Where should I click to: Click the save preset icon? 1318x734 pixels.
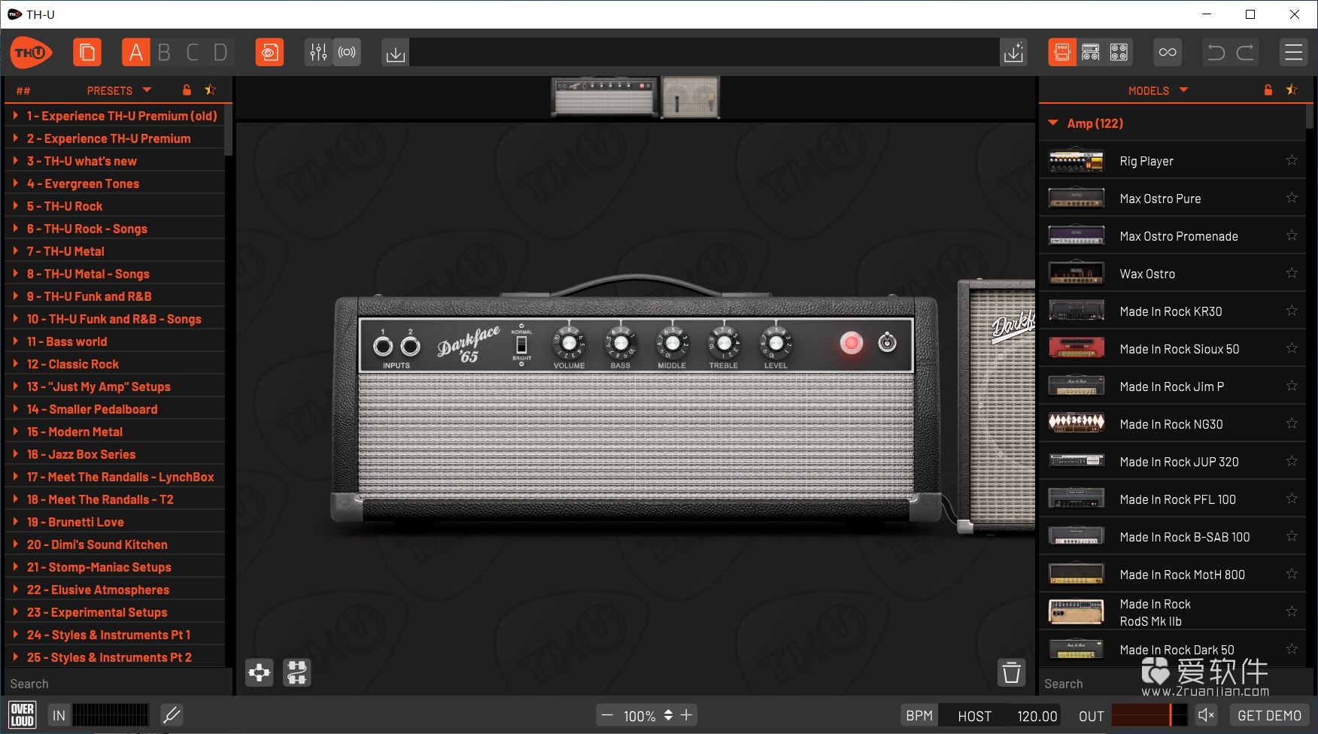tap(1014, 53)
